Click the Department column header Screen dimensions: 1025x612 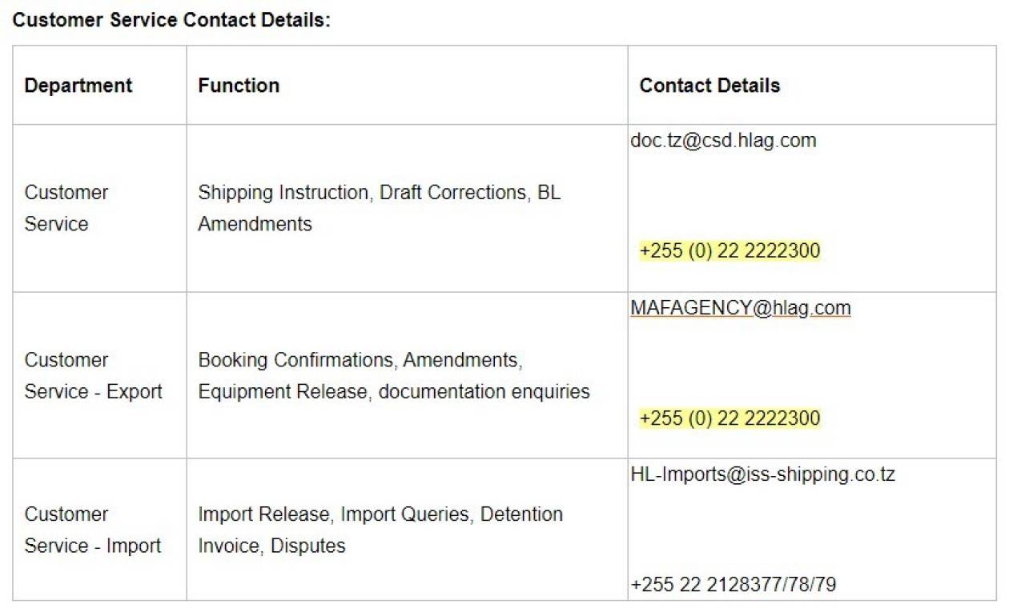tap(78, 86)
